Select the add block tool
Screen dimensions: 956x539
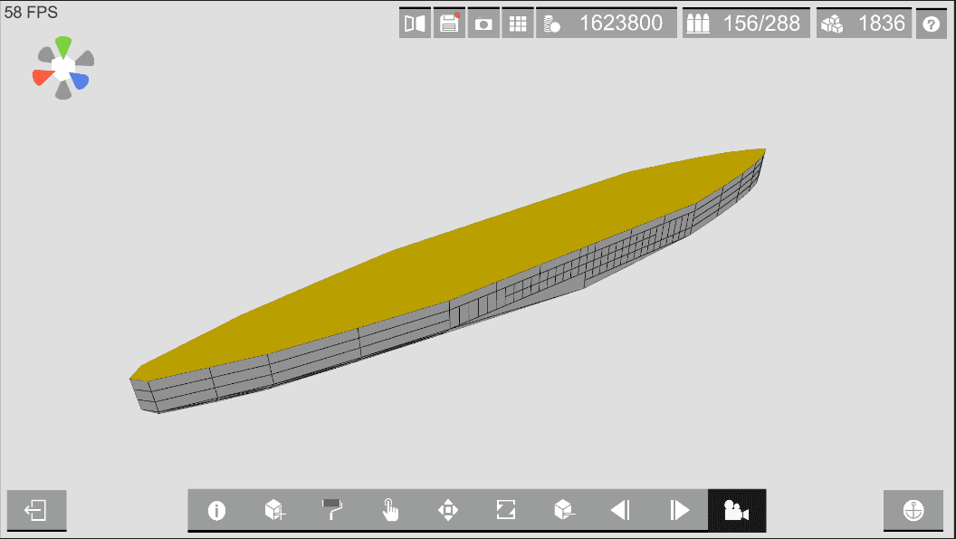coord(274,510)
